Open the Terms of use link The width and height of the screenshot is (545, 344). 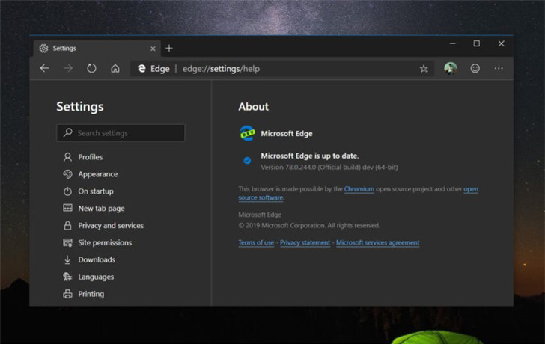(x=256, y=243)
